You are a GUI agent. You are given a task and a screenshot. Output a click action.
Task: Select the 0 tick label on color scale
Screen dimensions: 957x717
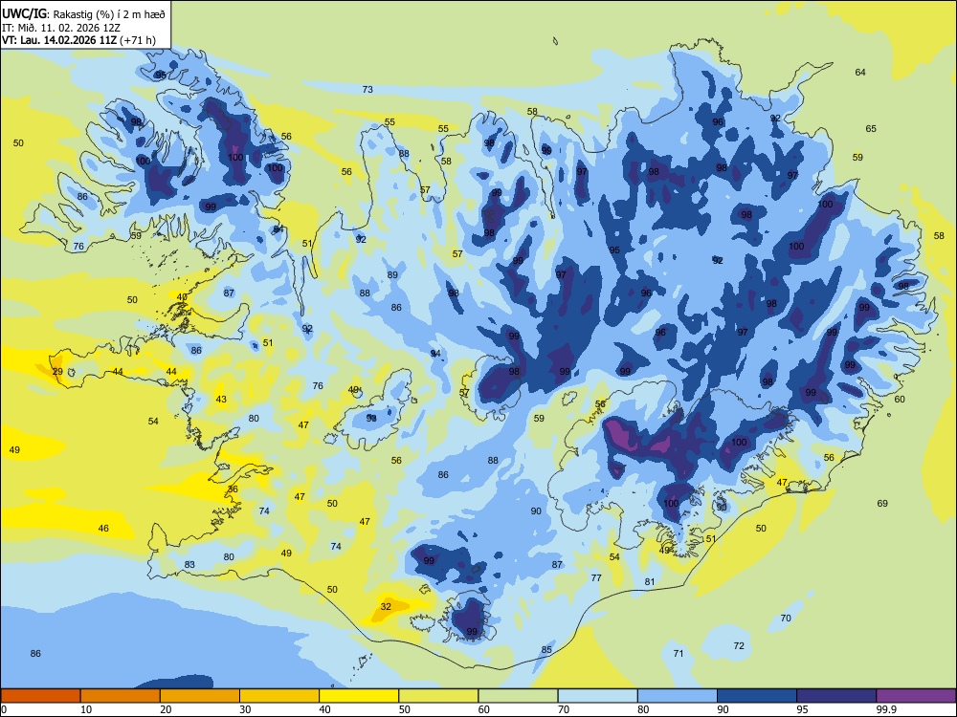4,709
